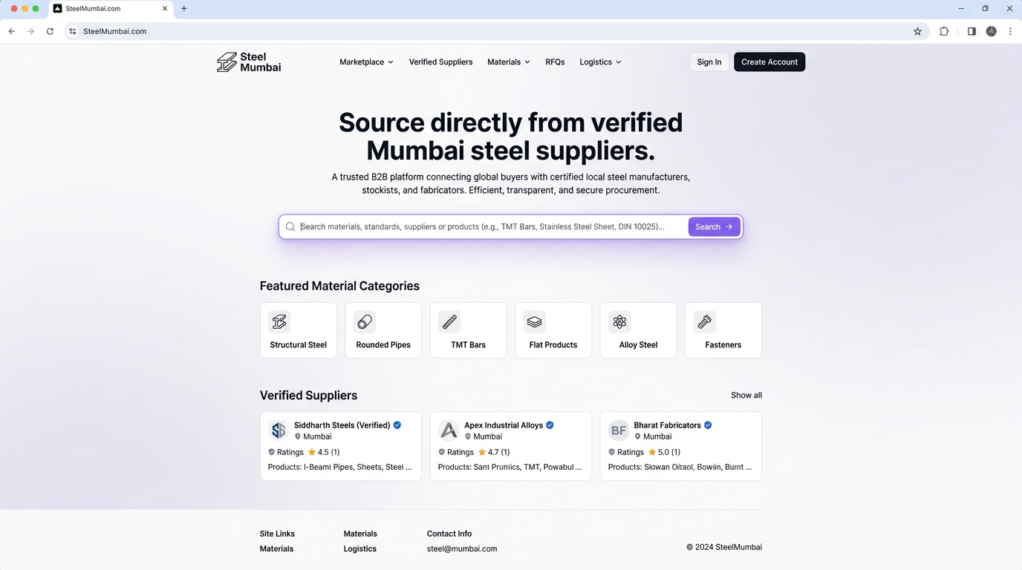Screen dimensions: 1022x570
Task: Expand the Marketplace dropdown menu
Action: [x=366, y=62]
